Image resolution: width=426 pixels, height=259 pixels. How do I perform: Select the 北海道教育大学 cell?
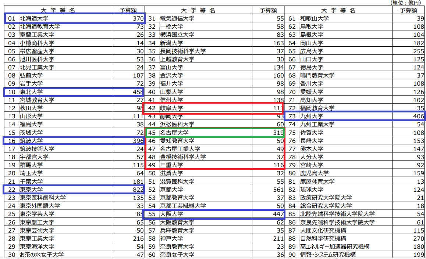coord(40,26)
